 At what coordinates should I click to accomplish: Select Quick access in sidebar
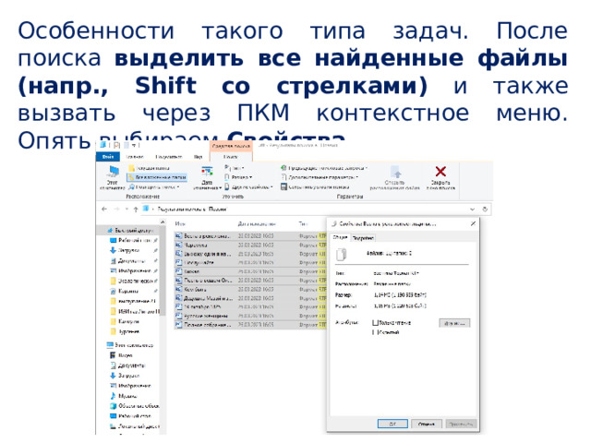[x=130, y=230]
